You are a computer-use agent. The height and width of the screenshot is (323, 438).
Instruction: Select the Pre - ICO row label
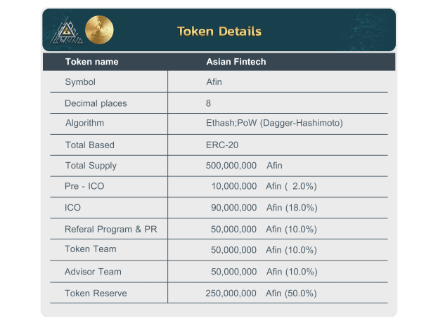(84, 186)
